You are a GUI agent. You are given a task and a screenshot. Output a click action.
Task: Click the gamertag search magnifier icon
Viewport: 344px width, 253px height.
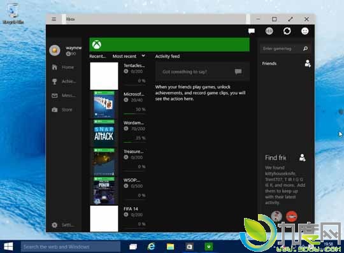coord(305,48)
